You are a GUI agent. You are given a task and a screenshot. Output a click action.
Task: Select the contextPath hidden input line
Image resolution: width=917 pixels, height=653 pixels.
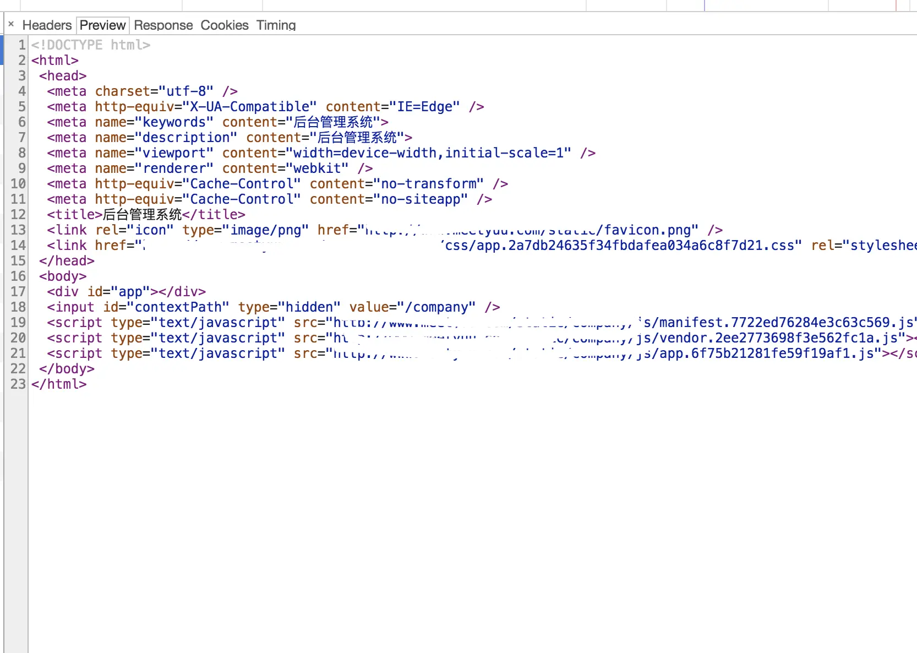click(x=274, y=307)
